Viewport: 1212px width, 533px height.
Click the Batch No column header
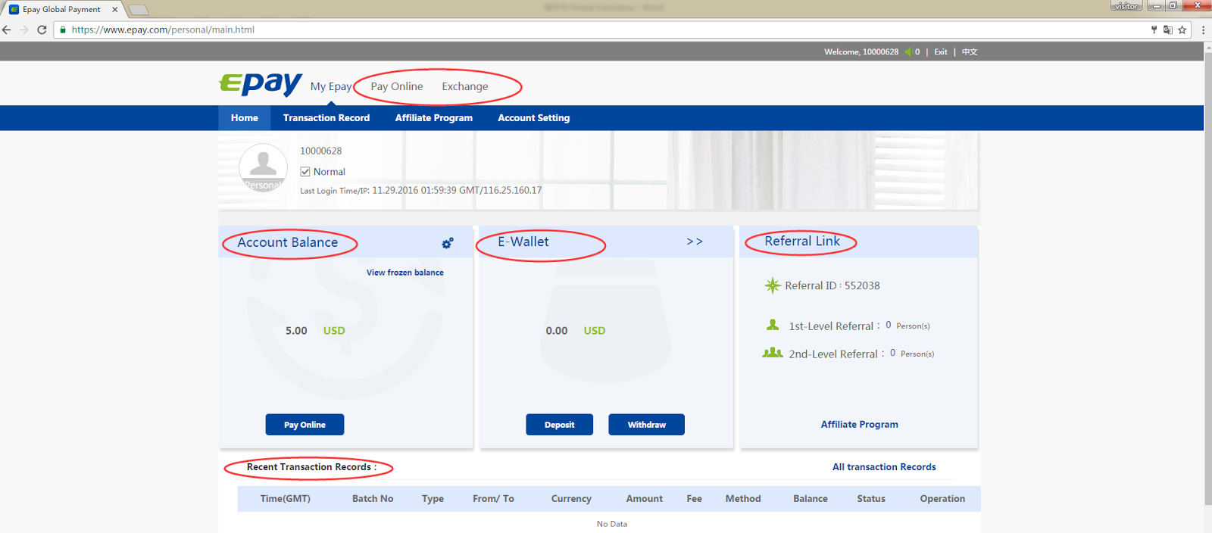point(373,499)
